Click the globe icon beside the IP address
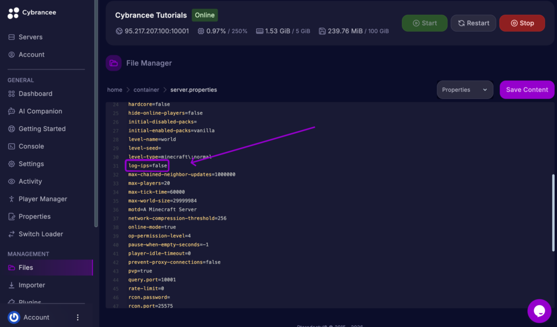The height and width of the screenshot is (327, 557). tap(119, 31)
